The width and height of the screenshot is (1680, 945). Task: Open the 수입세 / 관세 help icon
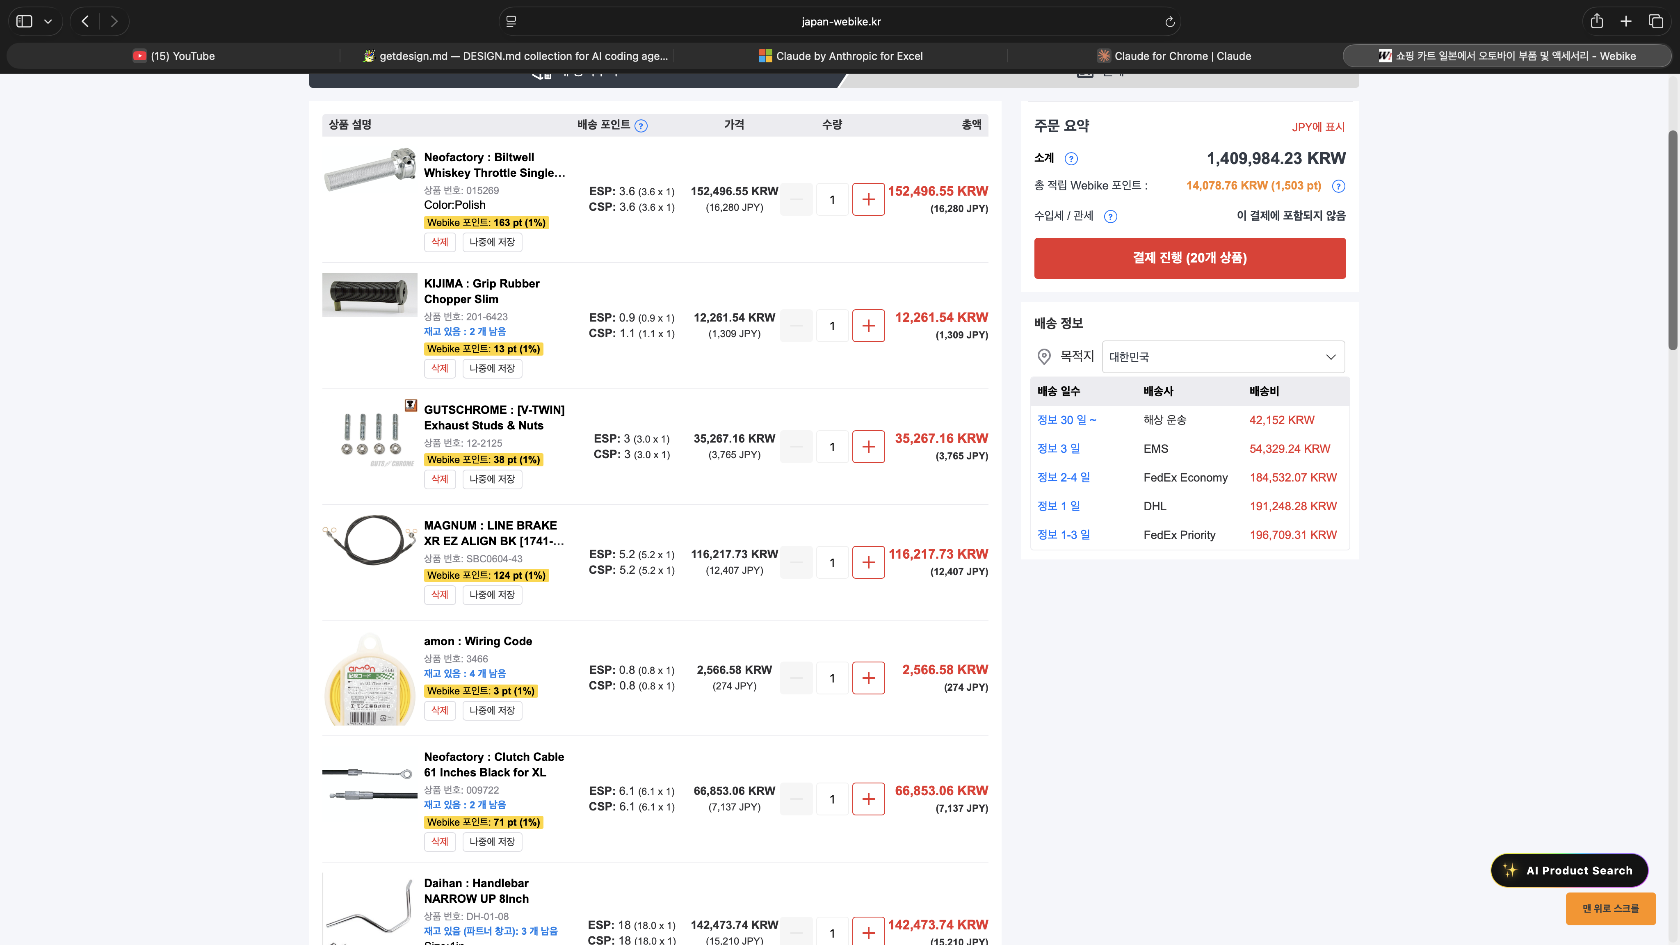point(1110,217)
